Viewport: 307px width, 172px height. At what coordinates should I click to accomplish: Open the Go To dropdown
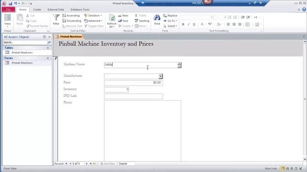coord(170,21)
